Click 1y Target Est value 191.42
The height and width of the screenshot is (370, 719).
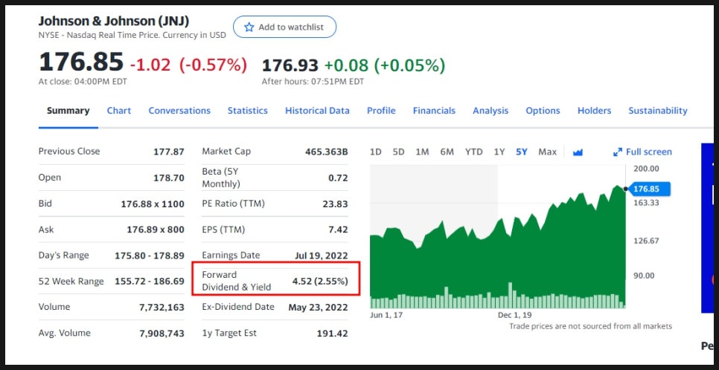point(333,334)
